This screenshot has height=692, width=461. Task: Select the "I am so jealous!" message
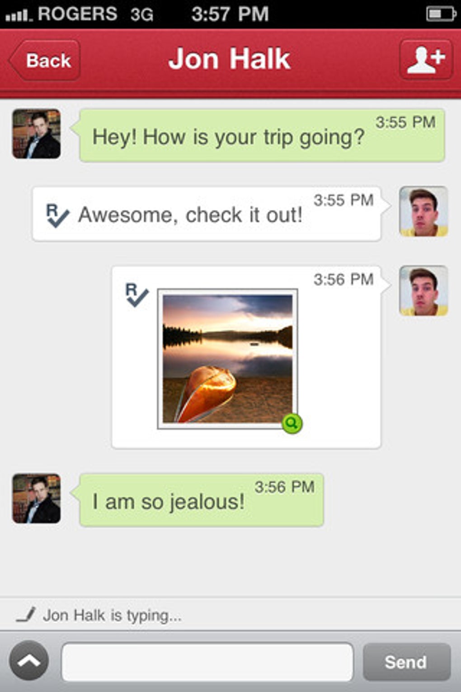[201, 500]
